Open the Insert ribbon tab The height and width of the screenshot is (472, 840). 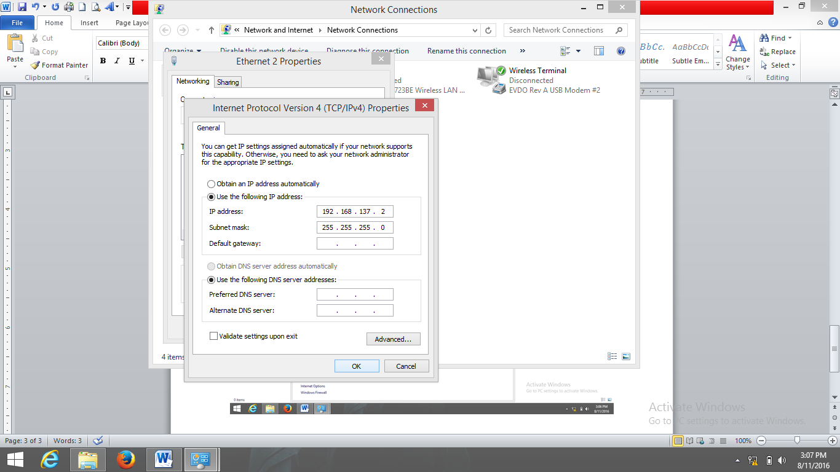coord(89,22)
